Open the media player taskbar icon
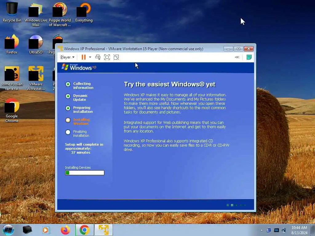The image size is (315, 236). [46, 230]
